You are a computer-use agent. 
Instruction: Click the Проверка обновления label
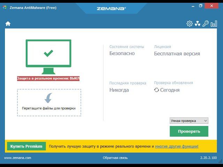point(174,83)
